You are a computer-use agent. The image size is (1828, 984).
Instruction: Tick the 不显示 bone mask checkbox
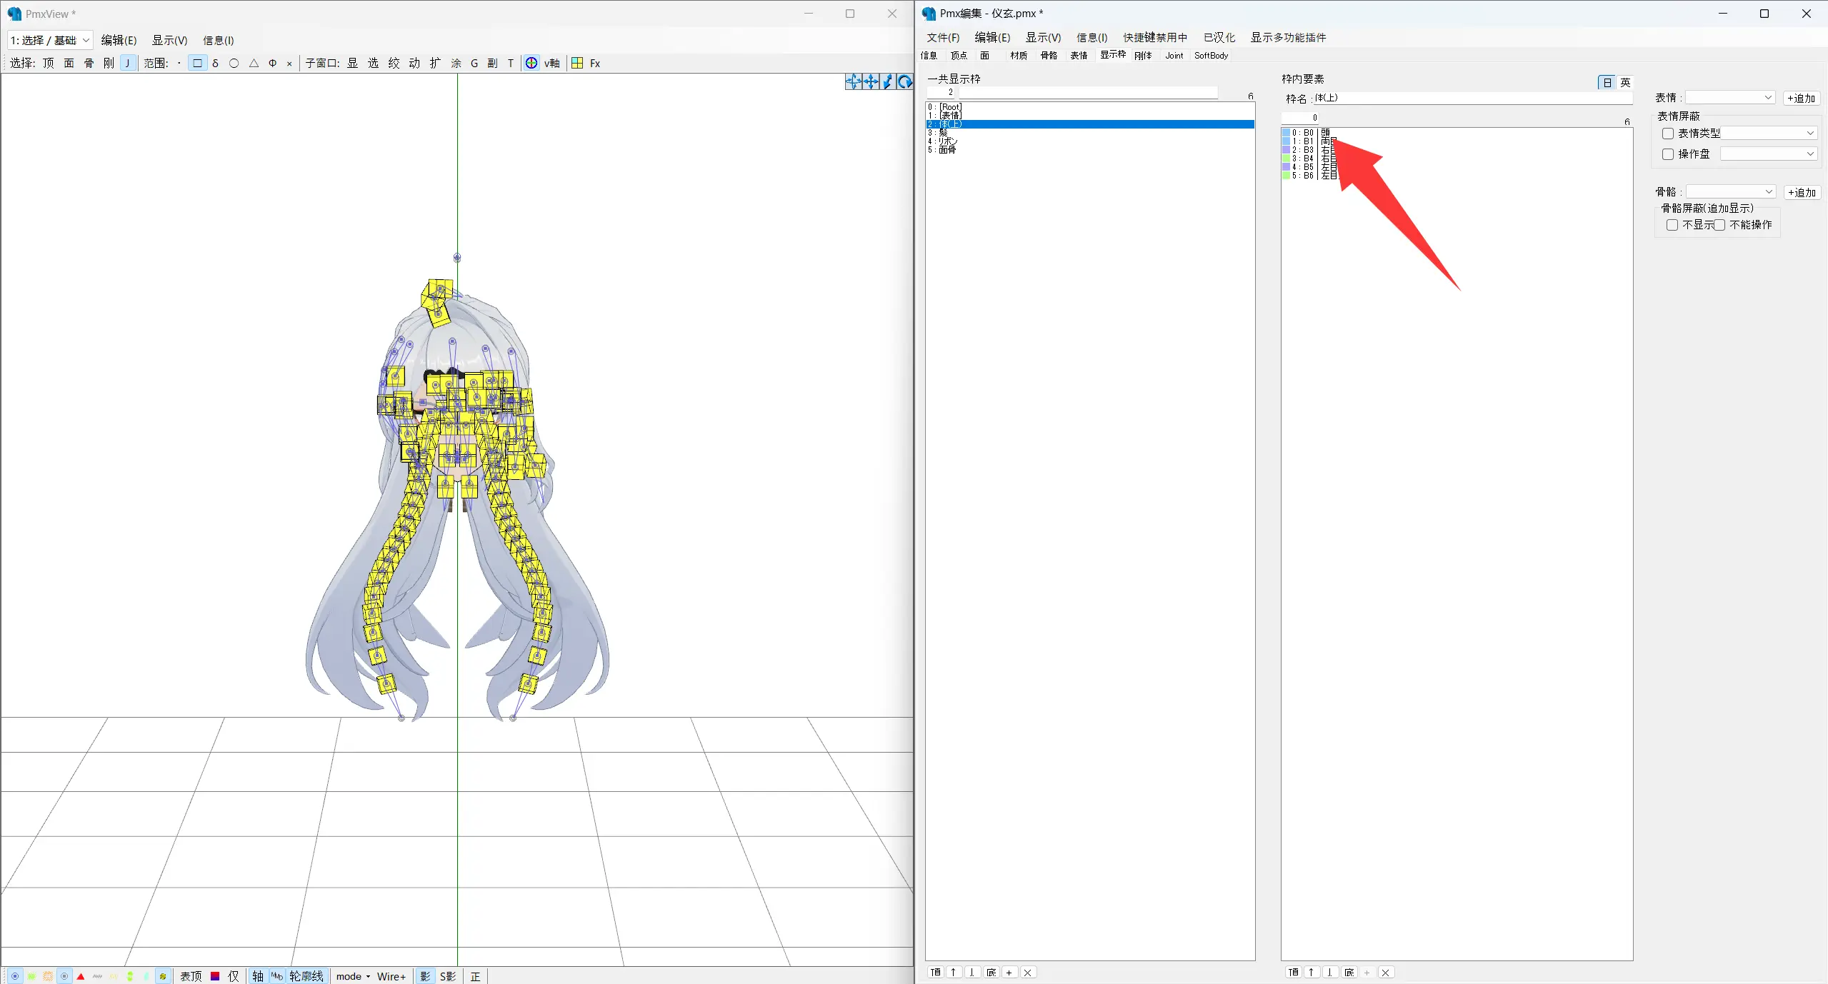(x=1672, y=225)
